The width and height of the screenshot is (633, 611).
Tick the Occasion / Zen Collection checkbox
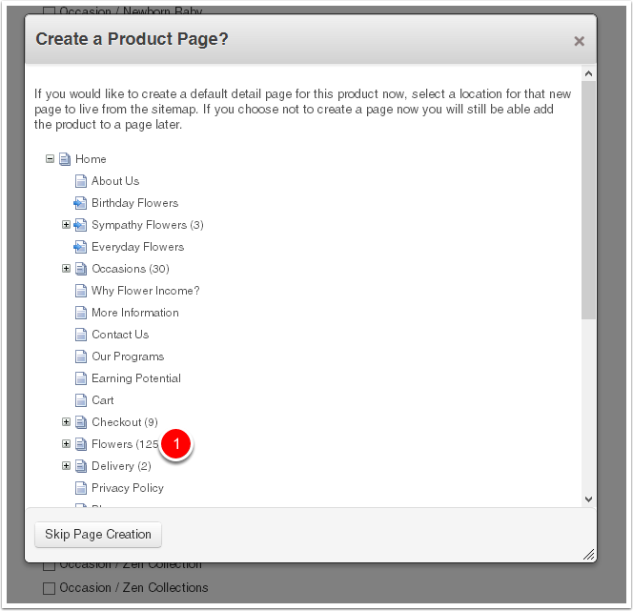[x=50, y=565]
